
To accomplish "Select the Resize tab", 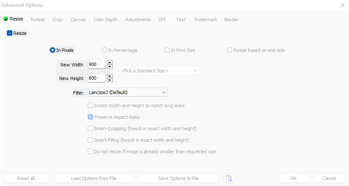I will 14,19.
